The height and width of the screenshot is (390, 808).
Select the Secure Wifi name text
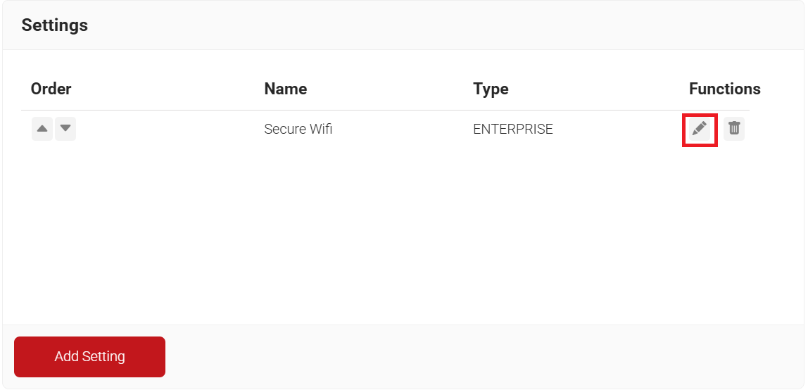[x=298, y=130]
